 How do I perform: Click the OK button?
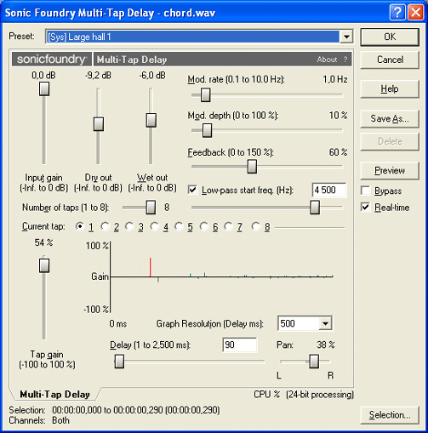pyautogui.click(x=390, y=37)
